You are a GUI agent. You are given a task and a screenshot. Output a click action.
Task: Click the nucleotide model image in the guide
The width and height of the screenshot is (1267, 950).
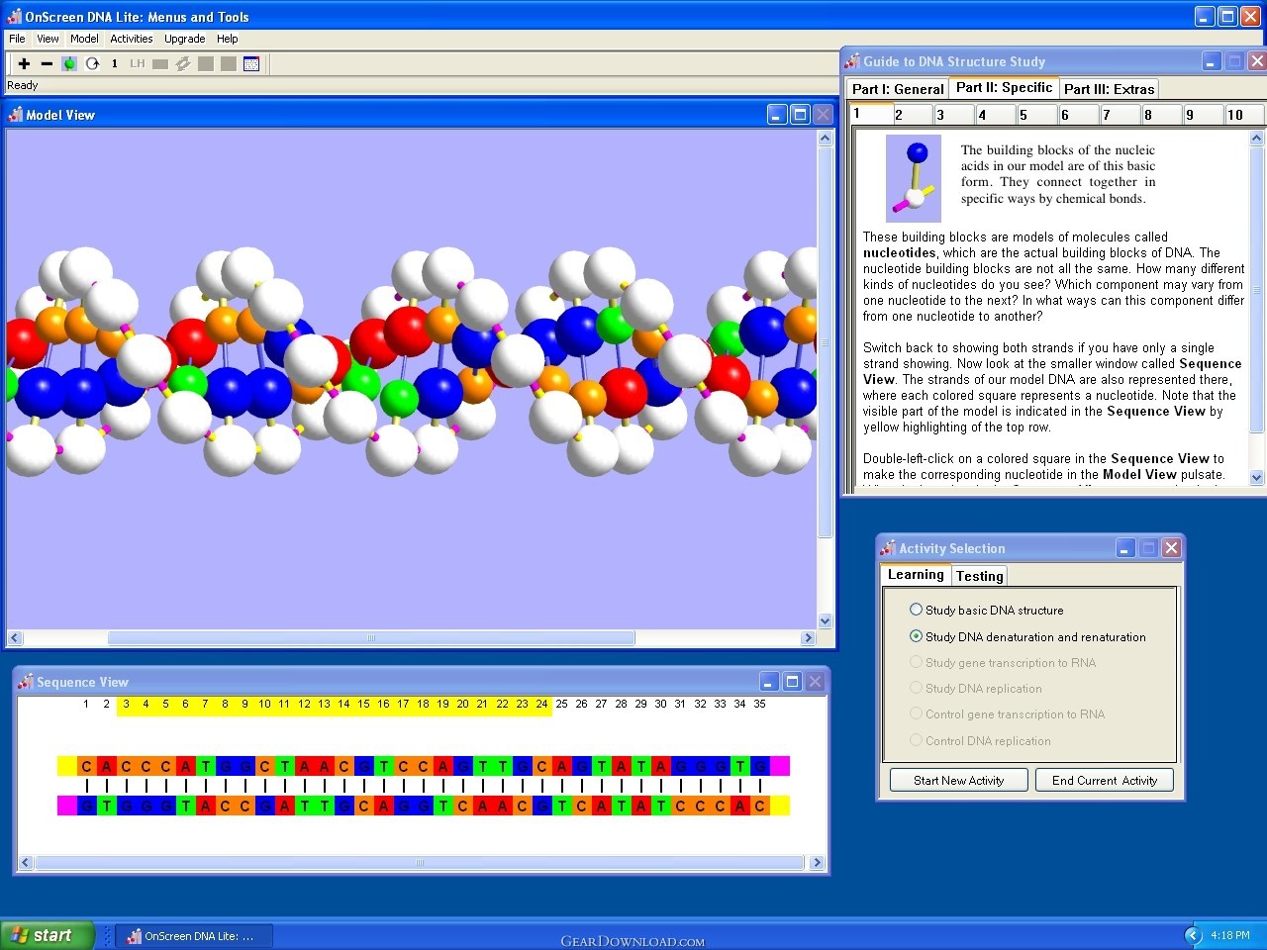[914, 179]
